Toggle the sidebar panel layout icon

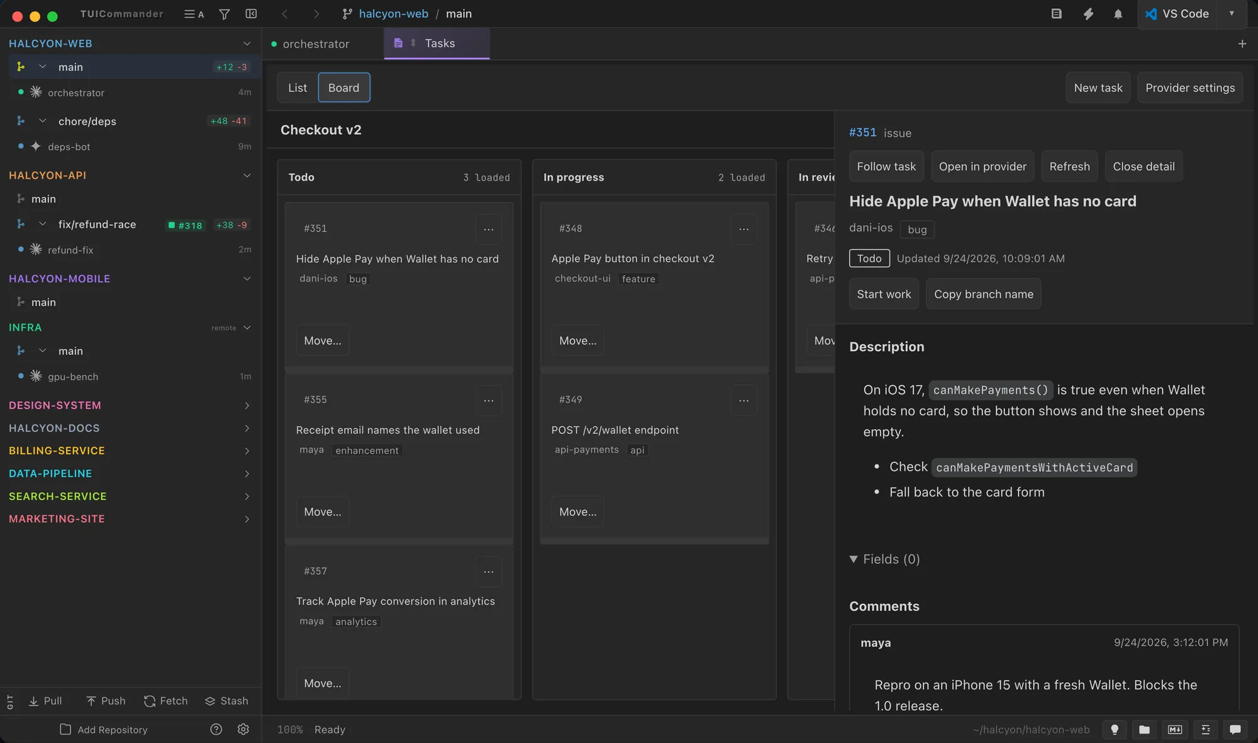pyautogui.click(x=251, y=14)
